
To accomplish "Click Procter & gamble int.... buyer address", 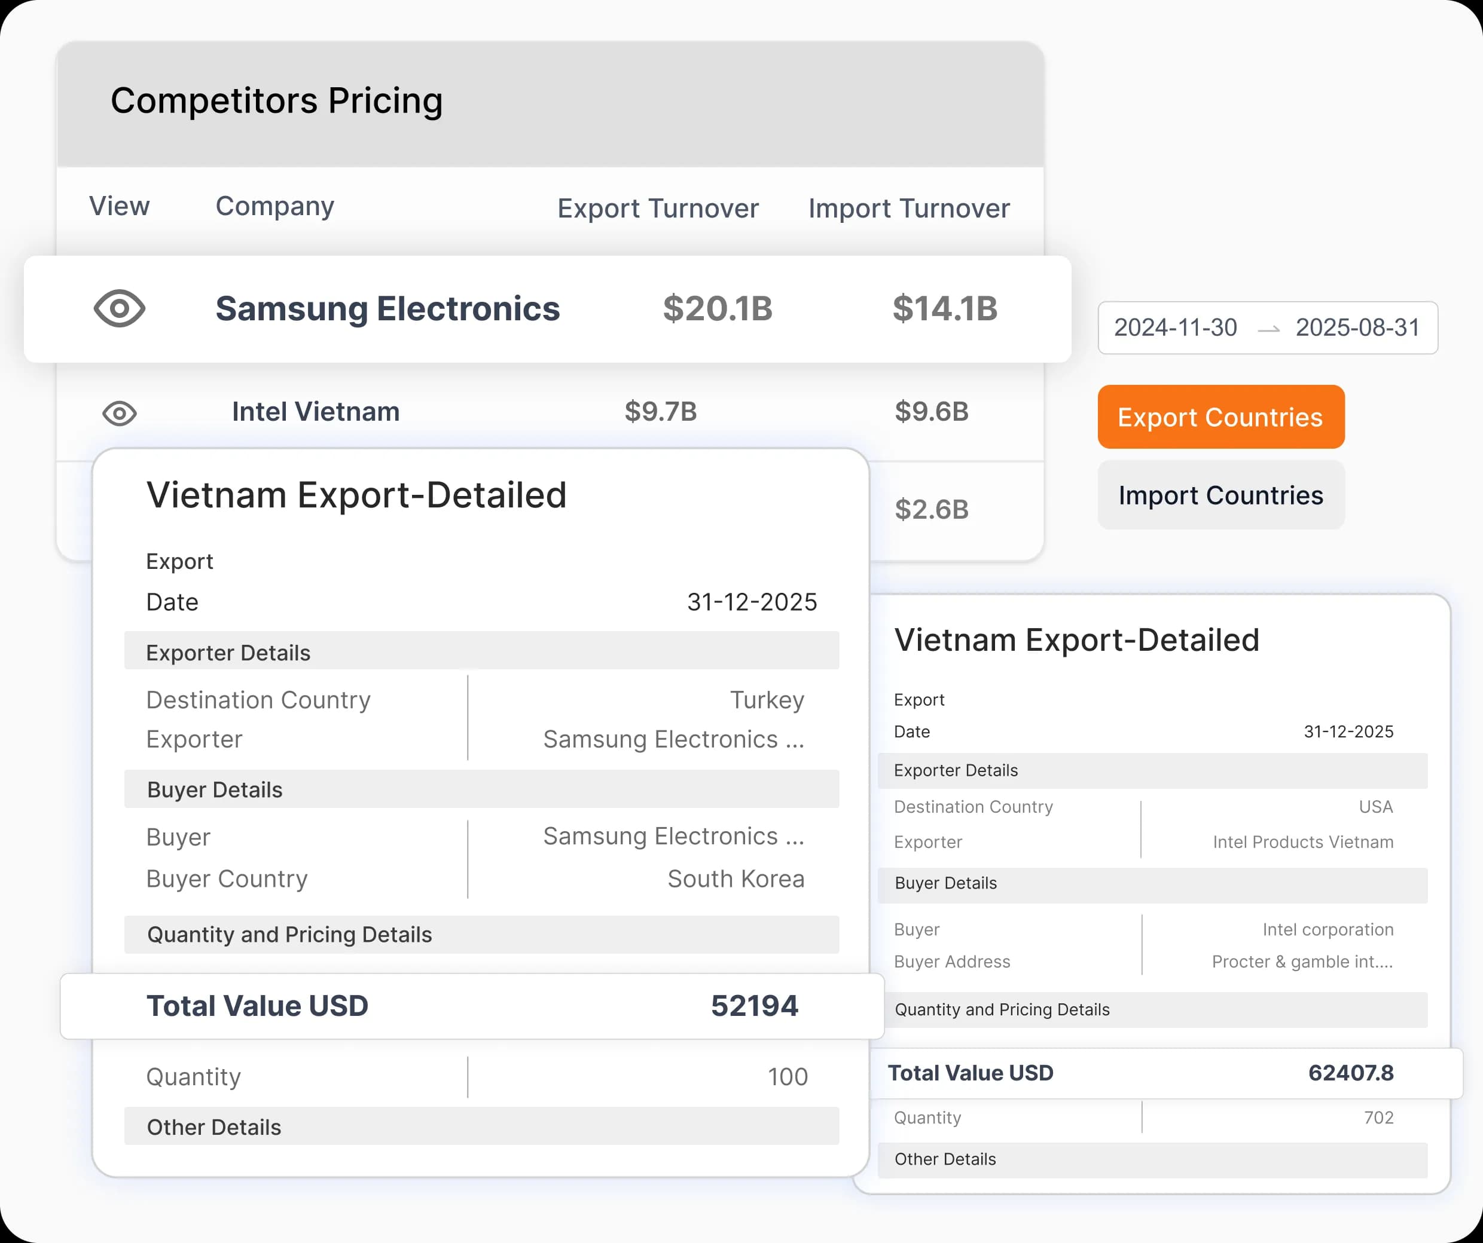I will click(x=1302, y=962).
